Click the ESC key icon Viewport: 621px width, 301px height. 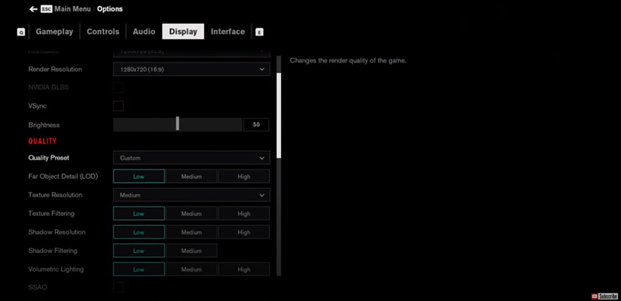[47, 9]
